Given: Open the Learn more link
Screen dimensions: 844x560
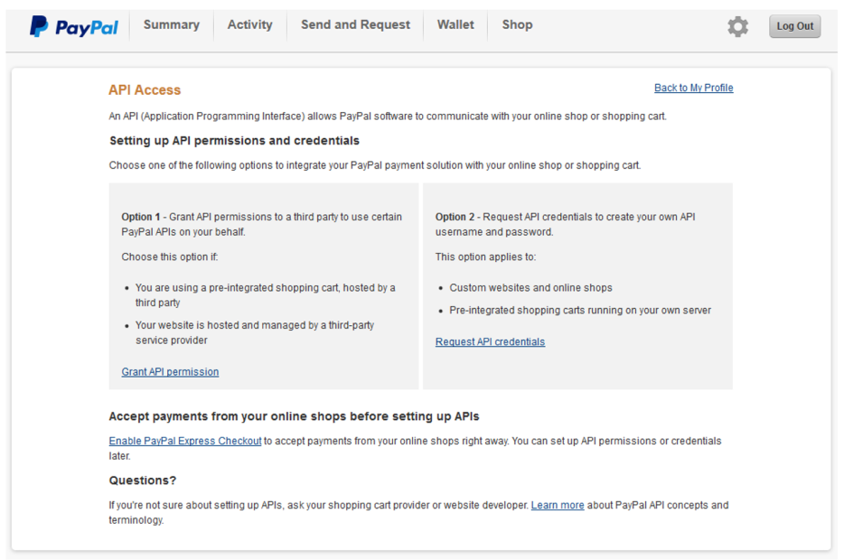Looking at the screenshot, I should 558,505.
